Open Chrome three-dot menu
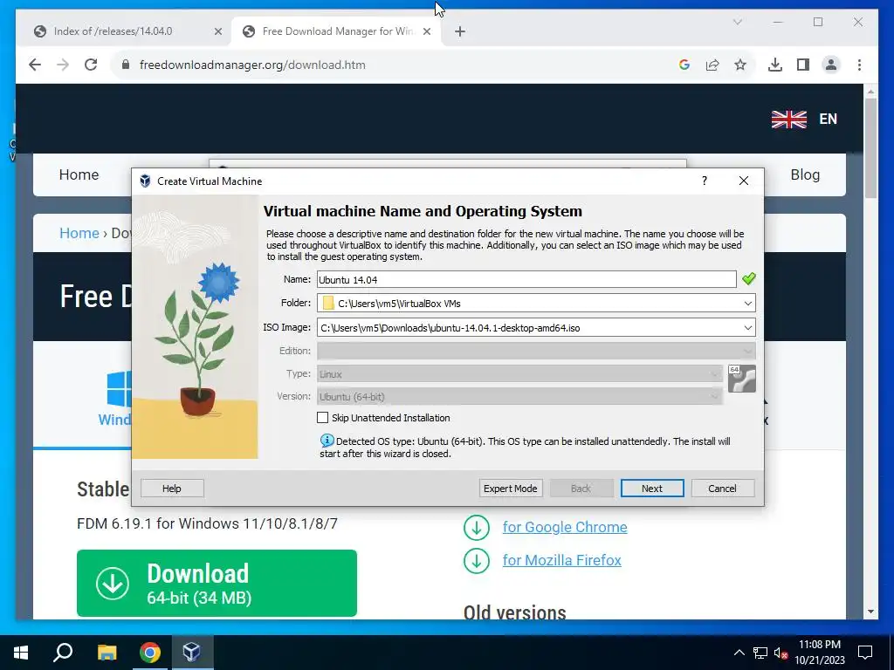The image size is (894, 670). click(859, 65)
